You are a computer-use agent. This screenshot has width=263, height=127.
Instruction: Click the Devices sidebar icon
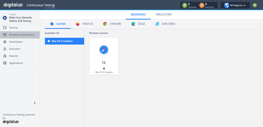(5, 28)
